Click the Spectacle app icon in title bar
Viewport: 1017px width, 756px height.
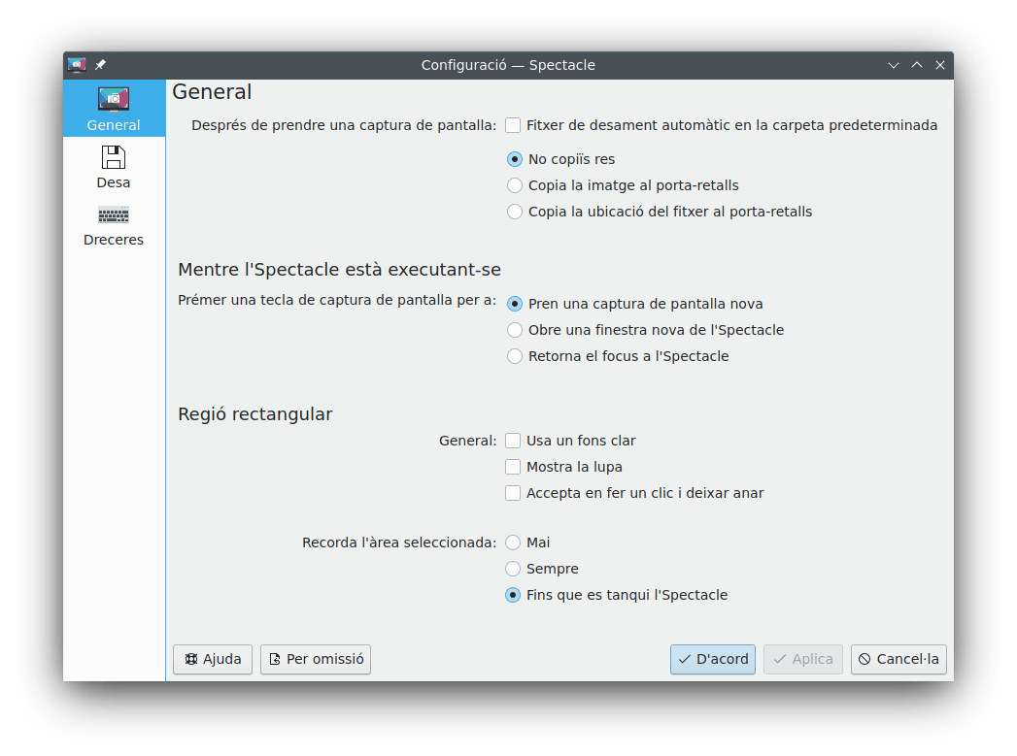coord(77,65)
